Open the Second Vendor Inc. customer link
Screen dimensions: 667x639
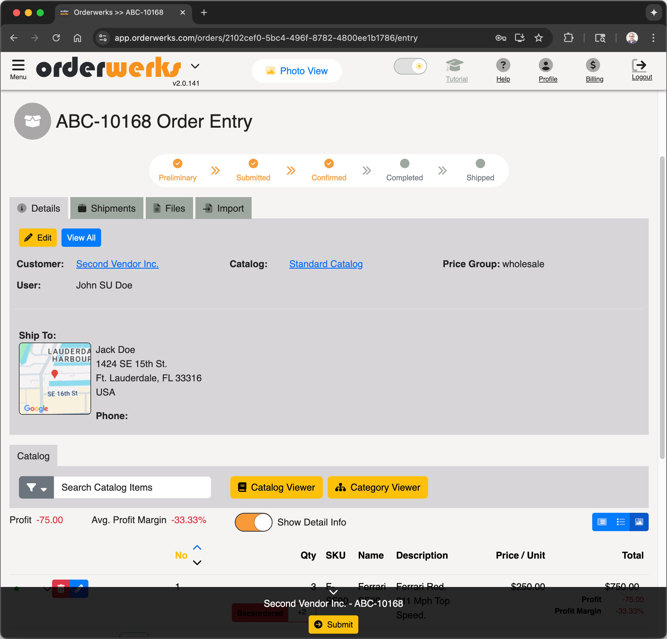pos(117,264)
